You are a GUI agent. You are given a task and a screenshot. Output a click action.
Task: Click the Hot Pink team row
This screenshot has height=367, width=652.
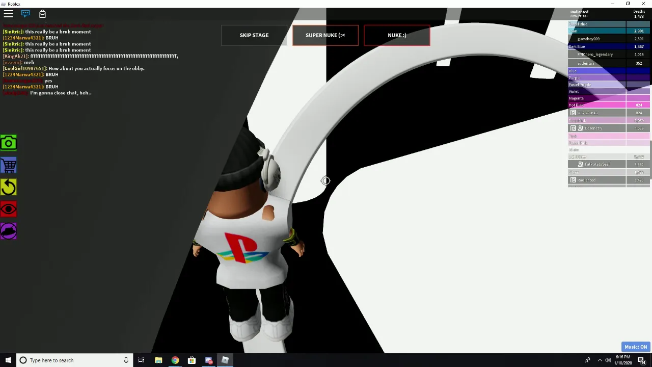pyautogui.click(x=609, y=105)
